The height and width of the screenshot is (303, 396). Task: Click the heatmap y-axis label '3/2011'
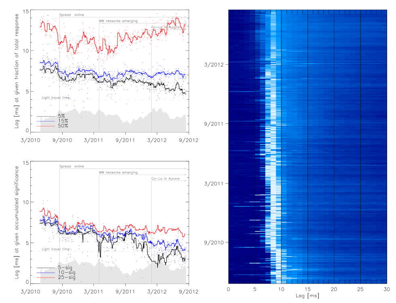pyautogui.click(x=214, y=184)
